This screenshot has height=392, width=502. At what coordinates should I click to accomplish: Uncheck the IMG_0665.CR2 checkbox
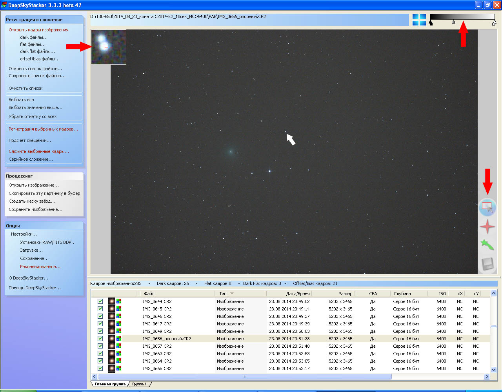(100, 368)
